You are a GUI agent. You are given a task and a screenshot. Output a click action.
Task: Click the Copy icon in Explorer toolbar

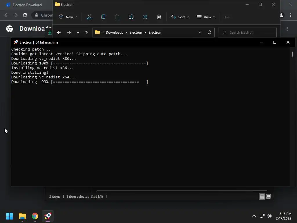(103, 17)
